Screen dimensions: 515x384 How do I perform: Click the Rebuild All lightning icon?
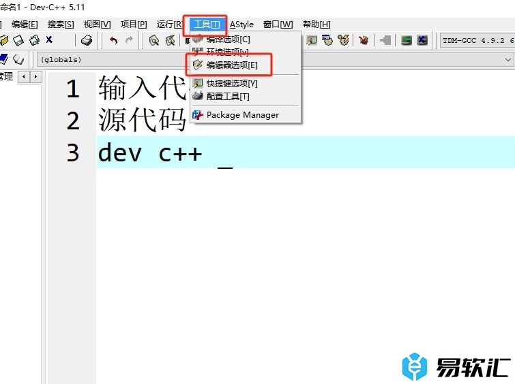pyautogui.click(x=343, y=40)
